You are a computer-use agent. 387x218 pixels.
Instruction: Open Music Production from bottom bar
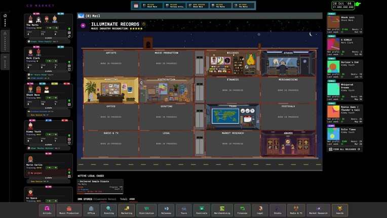click(69, 210)
